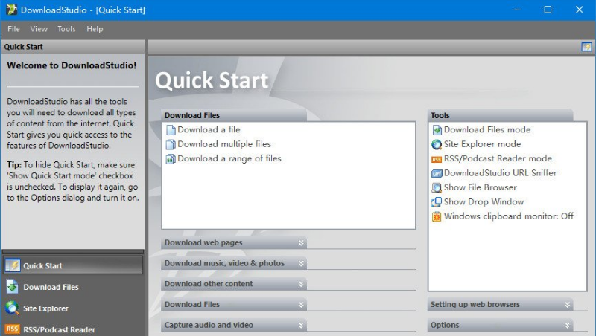Click the Windows clipboard monitor icon
This screenshot has width=596, height=336.
point(437,216)
